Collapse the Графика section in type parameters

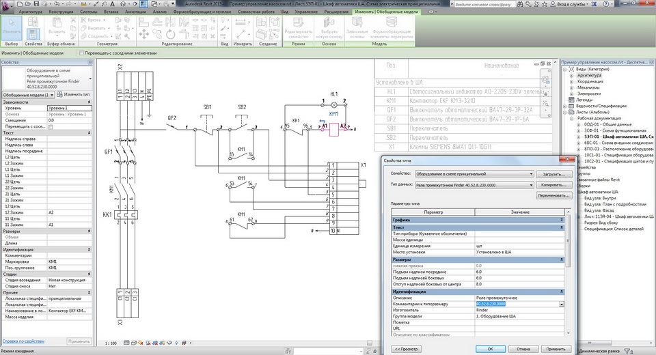click(x=562, y=220)
